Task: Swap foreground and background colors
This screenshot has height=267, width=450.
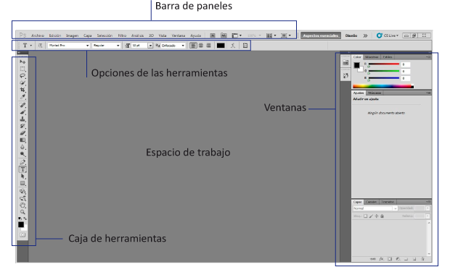Action: coord(25,219)
